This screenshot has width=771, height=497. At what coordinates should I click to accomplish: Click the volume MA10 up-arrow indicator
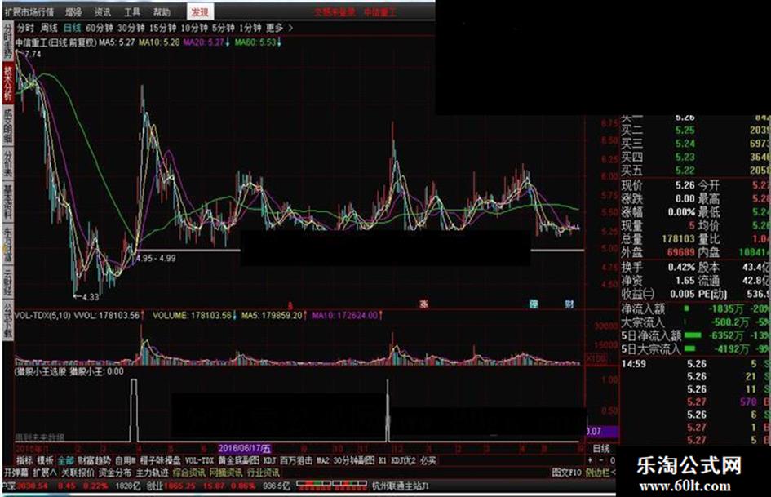(380, 315)
